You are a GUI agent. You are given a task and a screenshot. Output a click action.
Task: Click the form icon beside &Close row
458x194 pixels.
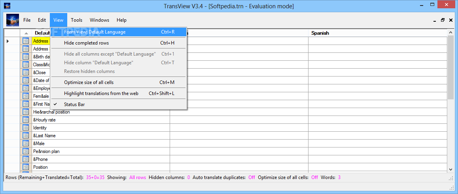click(26, 73)
